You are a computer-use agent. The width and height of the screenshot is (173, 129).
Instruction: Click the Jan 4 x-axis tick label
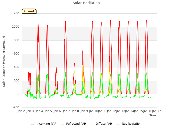coord(39,111)
